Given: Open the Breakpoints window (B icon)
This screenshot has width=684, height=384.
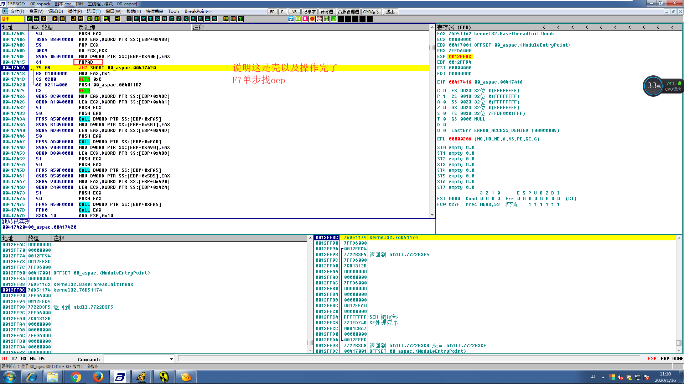Looking at the screenshot, I should [x=193, y=19].
